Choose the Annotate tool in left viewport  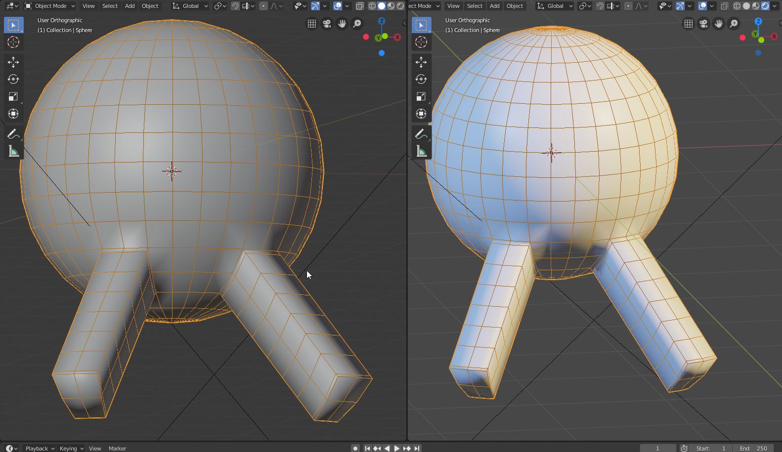(13, 134)
